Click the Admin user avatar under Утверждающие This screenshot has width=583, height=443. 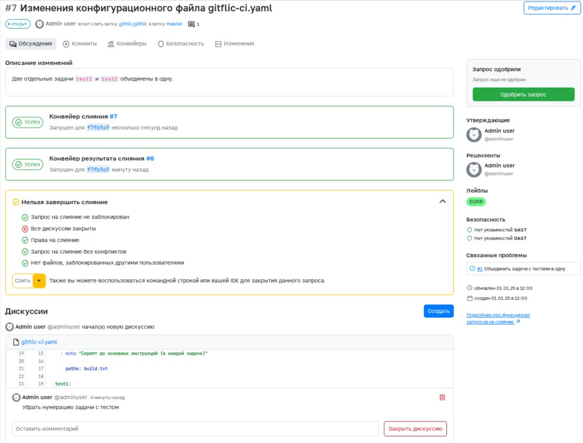pyautogui.click(x=474, y=135)
